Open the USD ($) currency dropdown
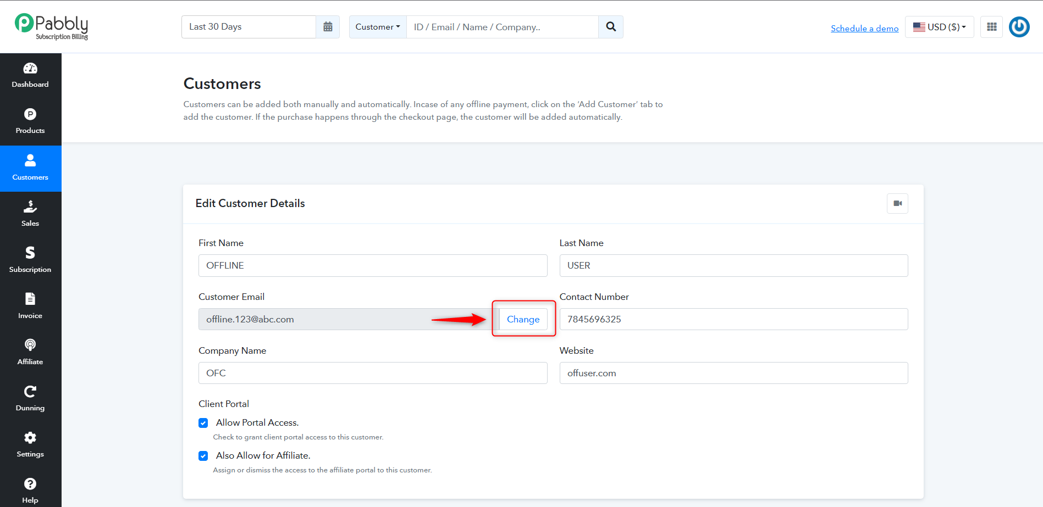Viewport: 1043px width, 507px height. pos(939,27)
